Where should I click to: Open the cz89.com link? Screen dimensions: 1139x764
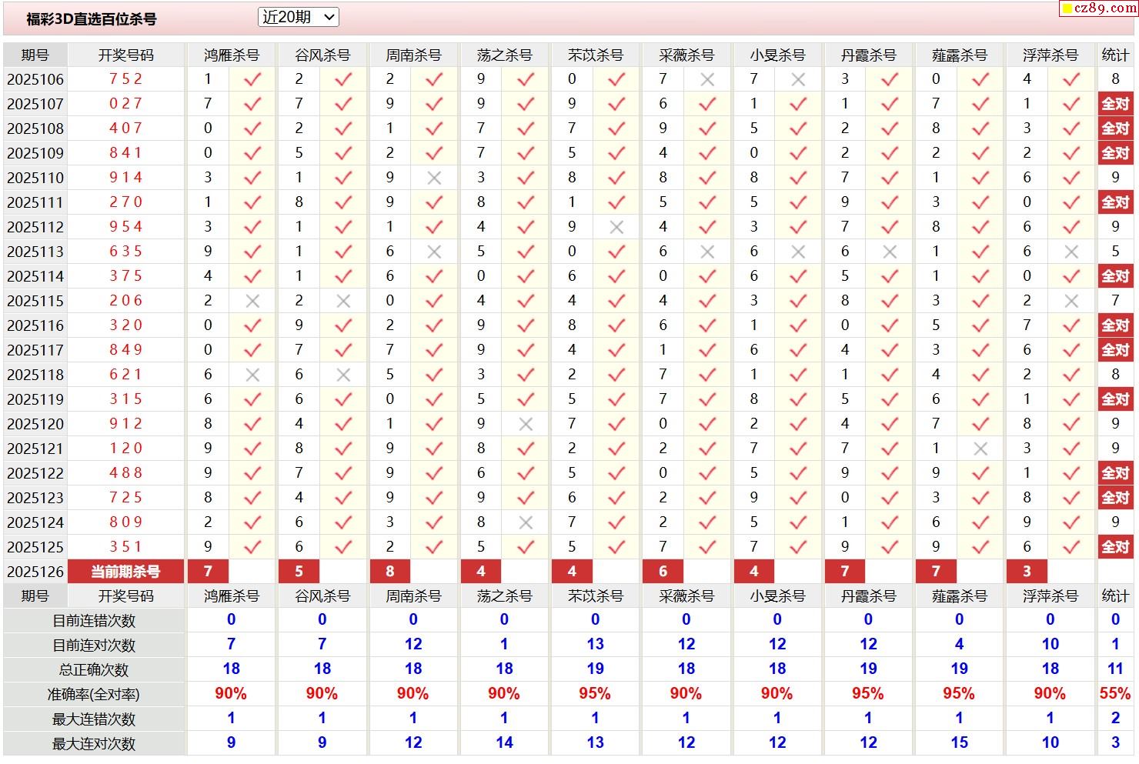coord(1101,8)
